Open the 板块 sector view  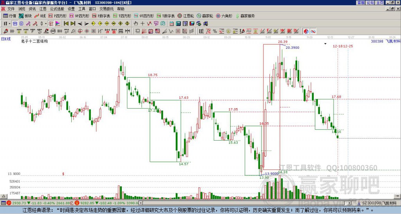[x=25, y=16]
